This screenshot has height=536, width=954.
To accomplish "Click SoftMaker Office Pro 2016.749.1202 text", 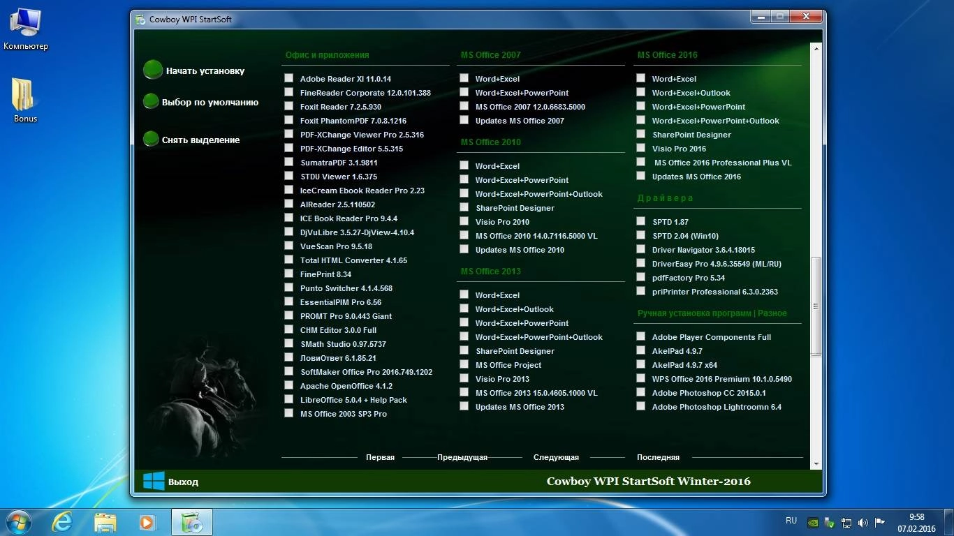I will point(366,372).
